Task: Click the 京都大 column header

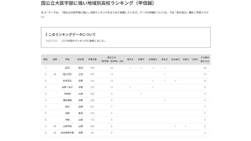Action: 141,59
